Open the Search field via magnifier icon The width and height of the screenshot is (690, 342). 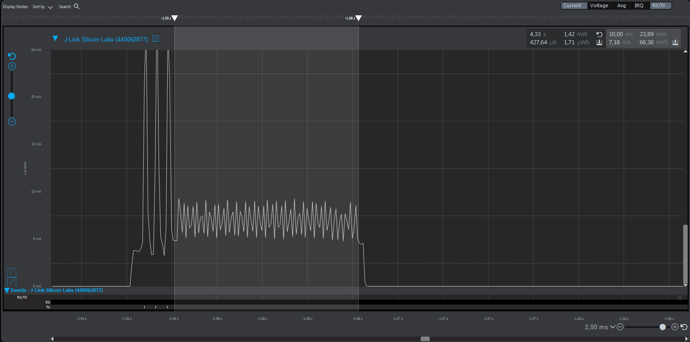tap(76, 6)
